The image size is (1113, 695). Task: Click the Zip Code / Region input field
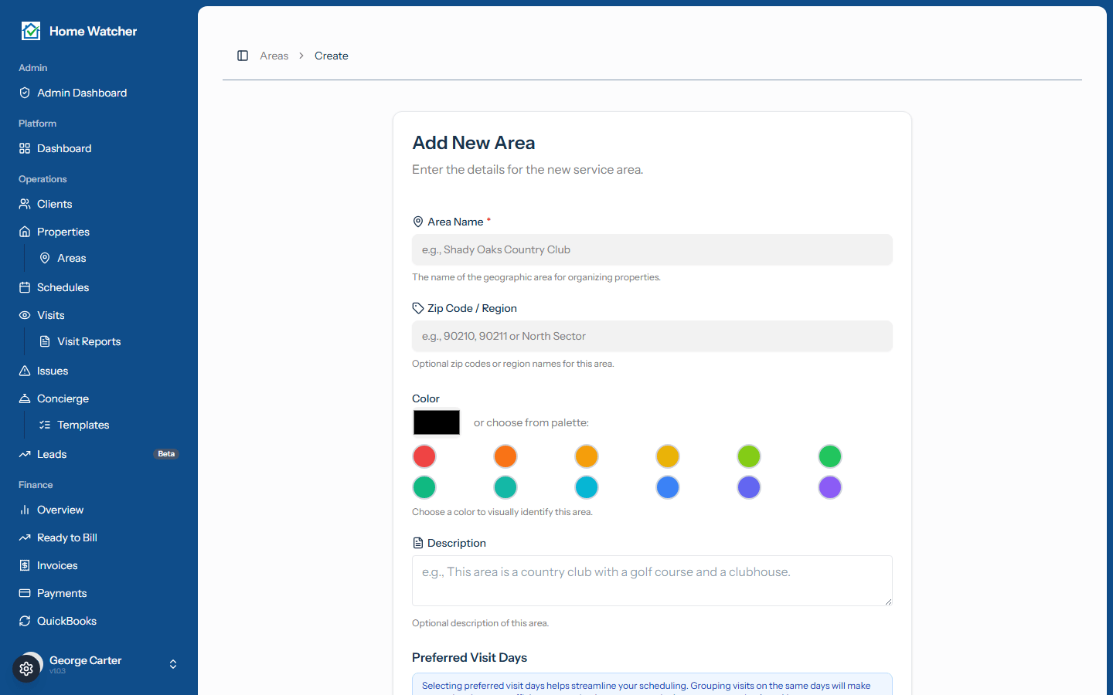[x=652, y=336]
